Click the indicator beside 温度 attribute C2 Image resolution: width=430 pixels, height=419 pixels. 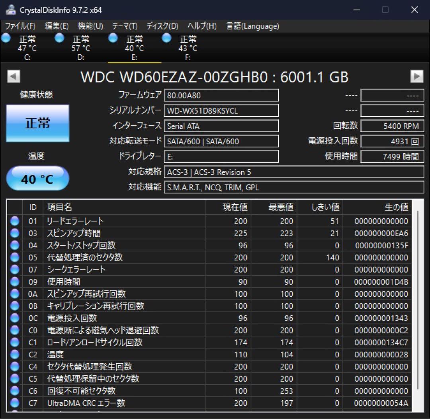coord(14,354)
